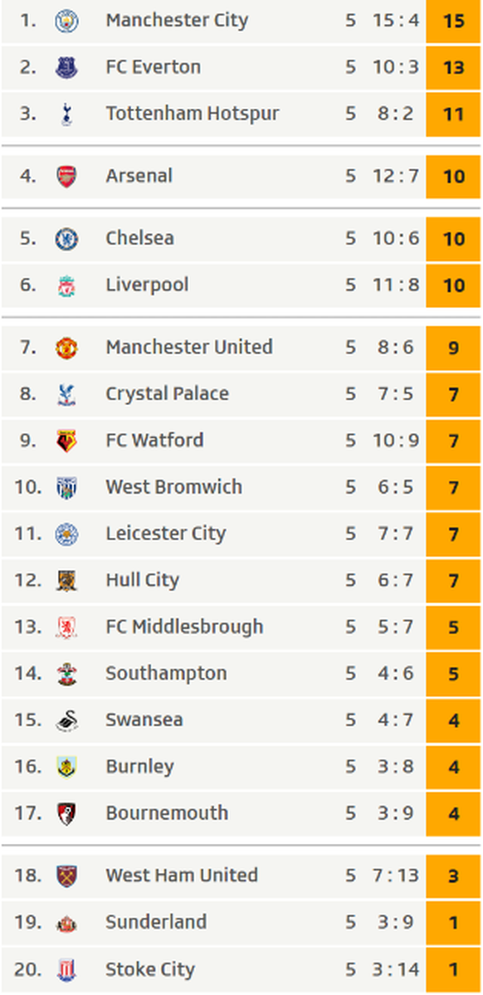
Task: Open the Hull City team link
Action: (x=142, y=581)
